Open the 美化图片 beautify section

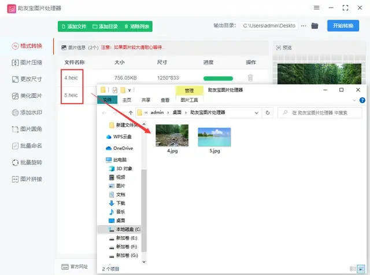[27, 96]
